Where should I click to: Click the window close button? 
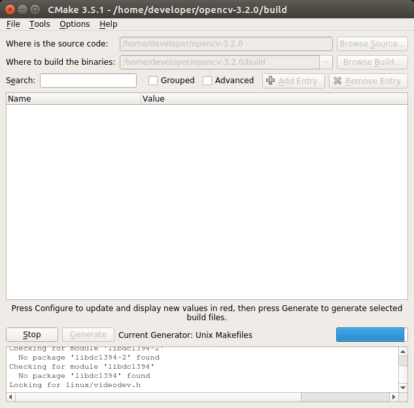[x=10, y=10]
